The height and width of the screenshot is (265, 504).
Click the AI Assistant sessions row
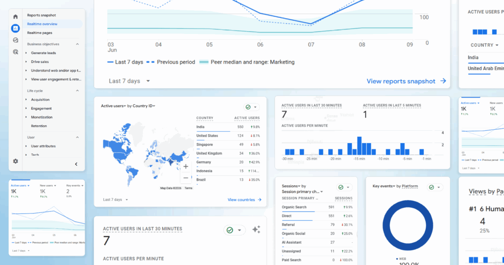(317, 242)
